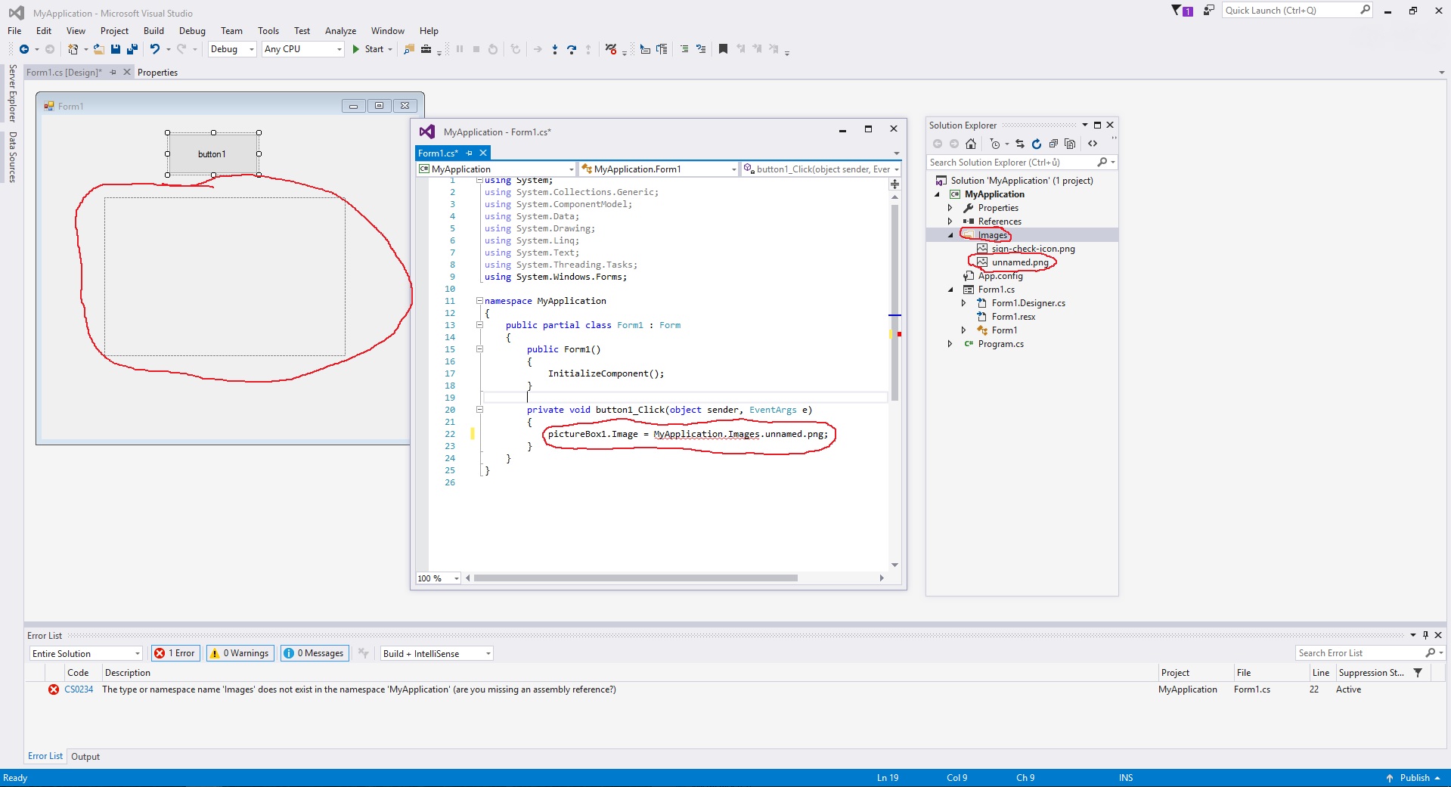
Task: Click the Home icon in Solution Explorer
Action: click(x=971, y=144)
